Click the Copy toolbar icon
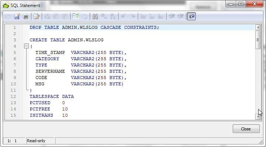This screenshot has width=266, height=147. [56, 17]
